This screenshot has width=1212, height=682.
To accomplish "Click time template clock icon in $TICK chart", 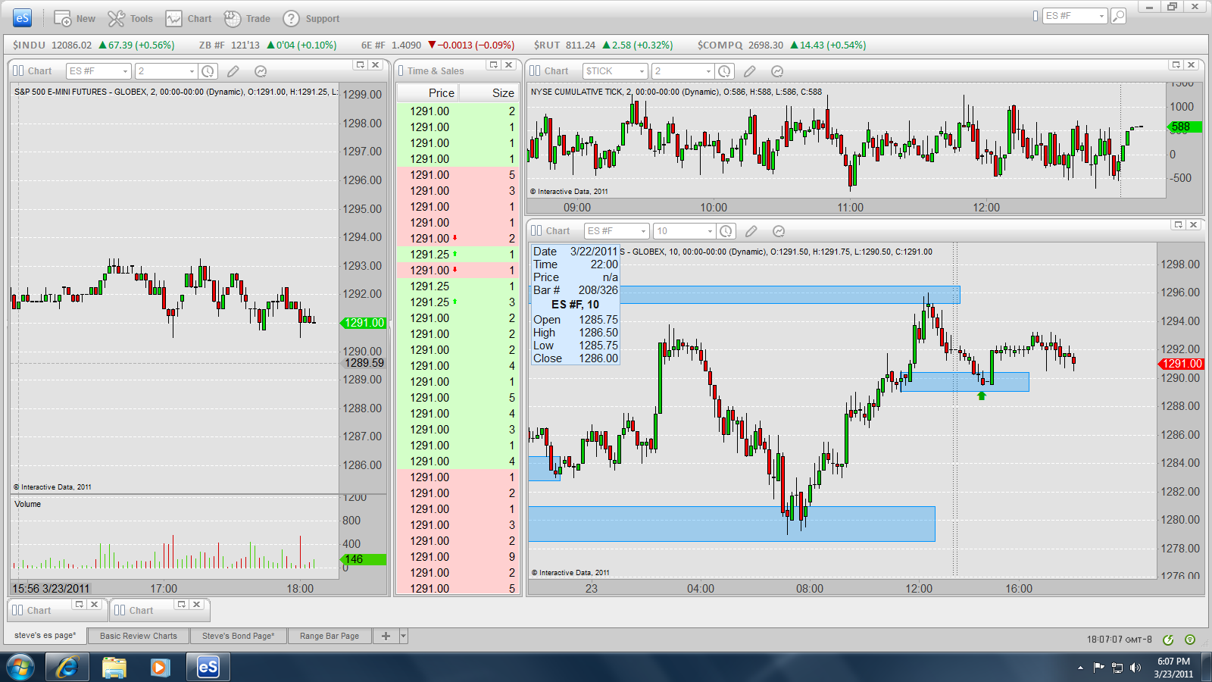I will 724,71.
